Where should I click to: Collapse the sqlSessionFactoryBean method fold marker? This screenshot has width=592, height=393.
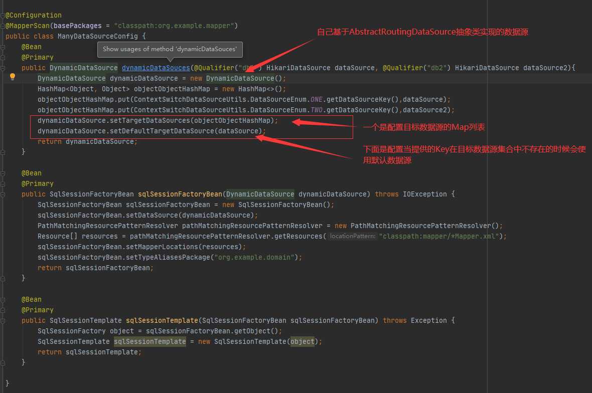[3, 194]
